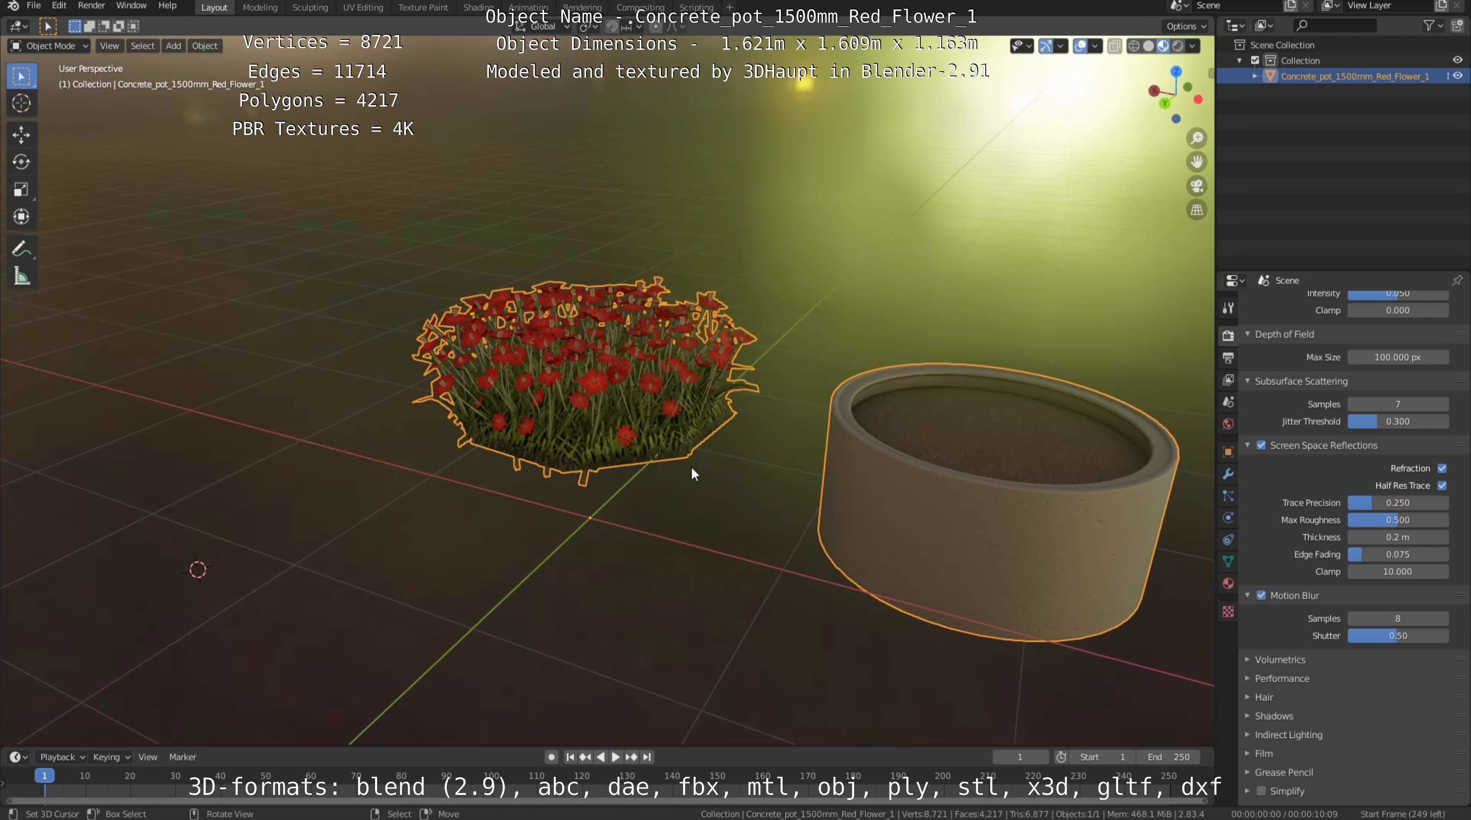Select the Scale tool
Screen dimensions: 1471x820
click(x=21, y=189)
